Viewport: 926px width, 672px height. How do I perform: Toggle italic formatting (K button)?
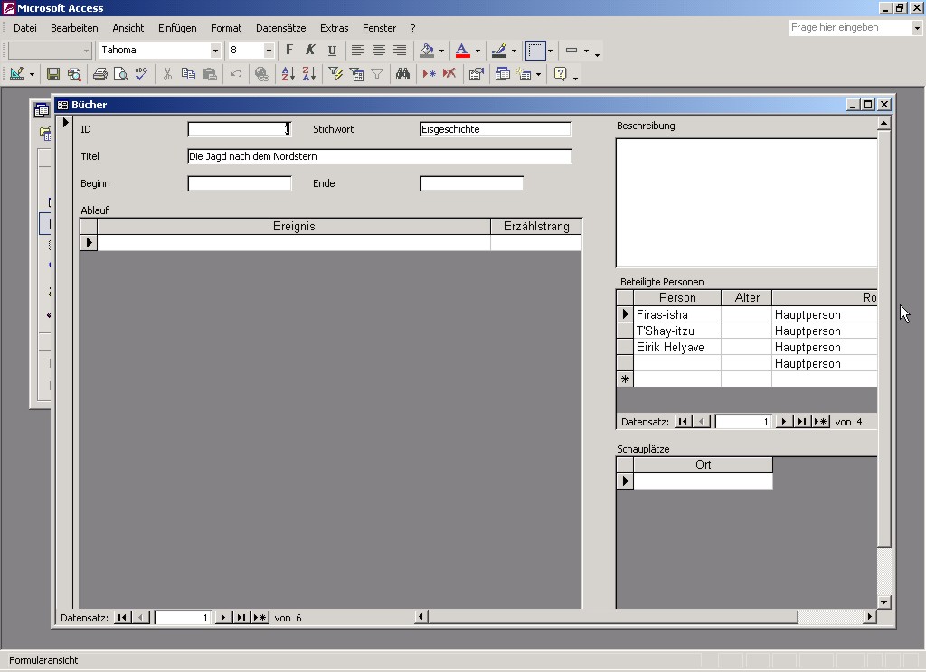click(310, 51)
